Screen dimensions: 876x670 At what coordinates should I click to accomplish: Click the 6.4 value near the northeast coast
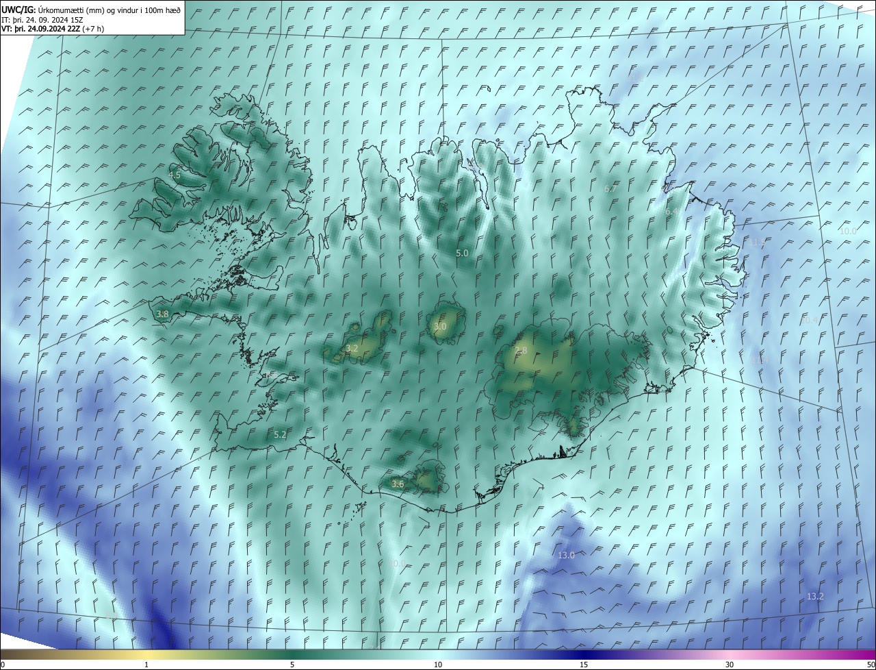(673, 212)
